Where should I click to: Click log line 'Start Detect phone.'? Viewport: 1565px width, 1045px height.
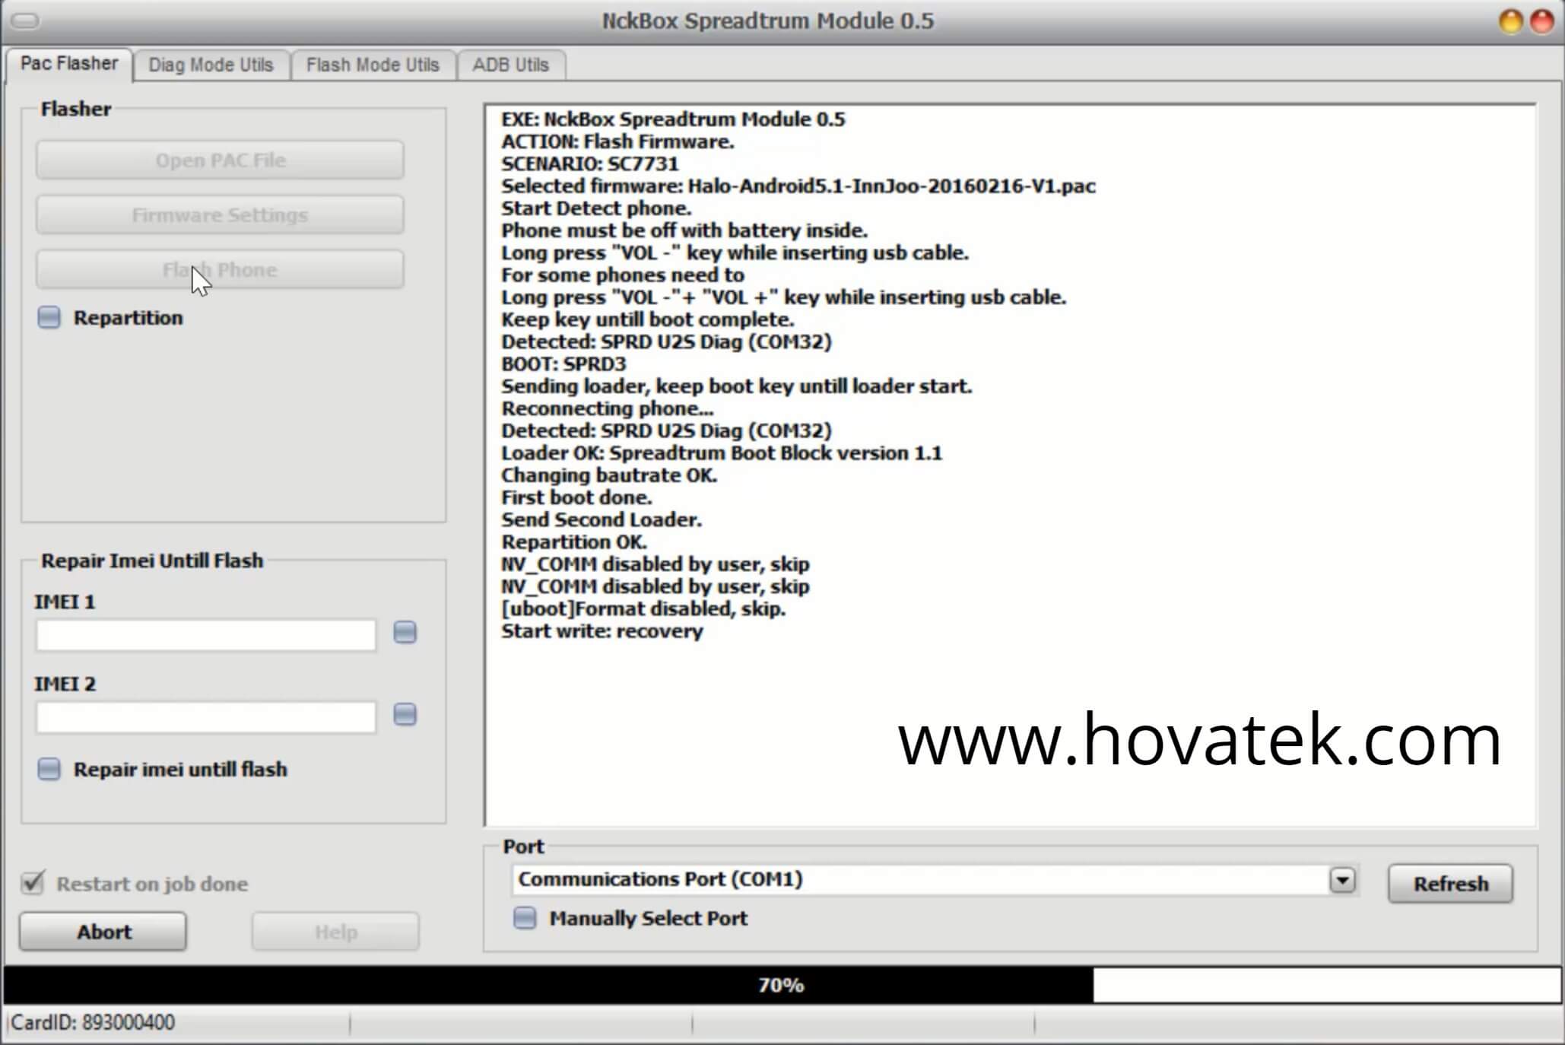click(596, 209)
